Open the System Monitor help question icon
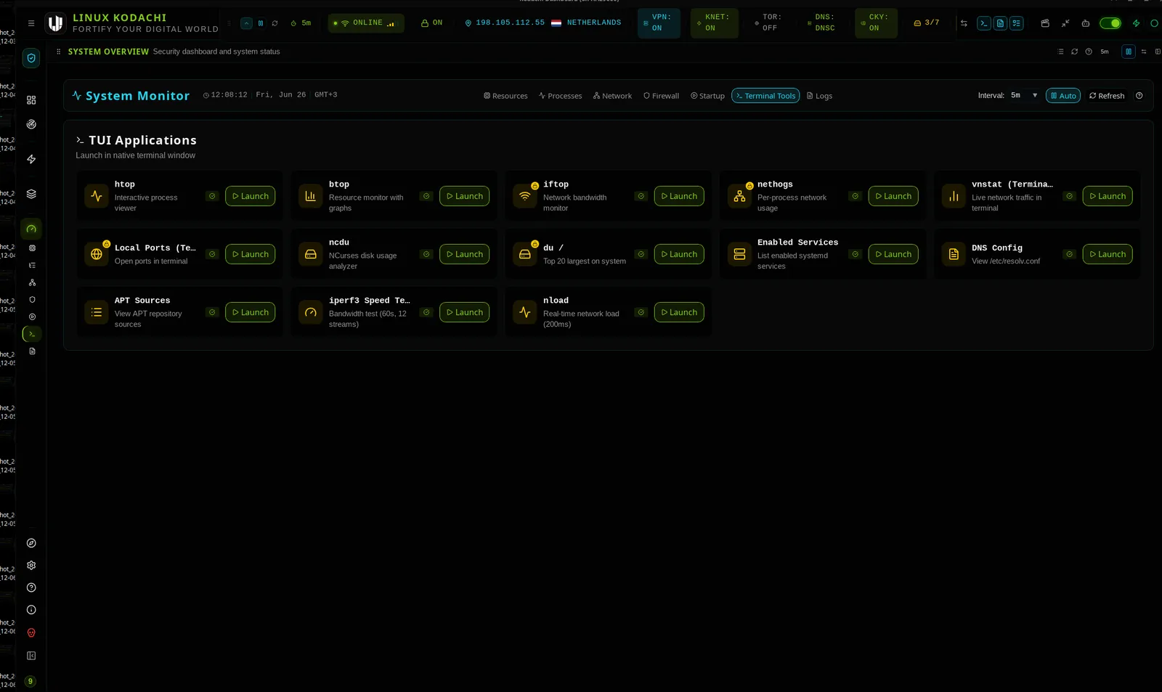Screen dimensions: 1162x692 click(1139, 96)
